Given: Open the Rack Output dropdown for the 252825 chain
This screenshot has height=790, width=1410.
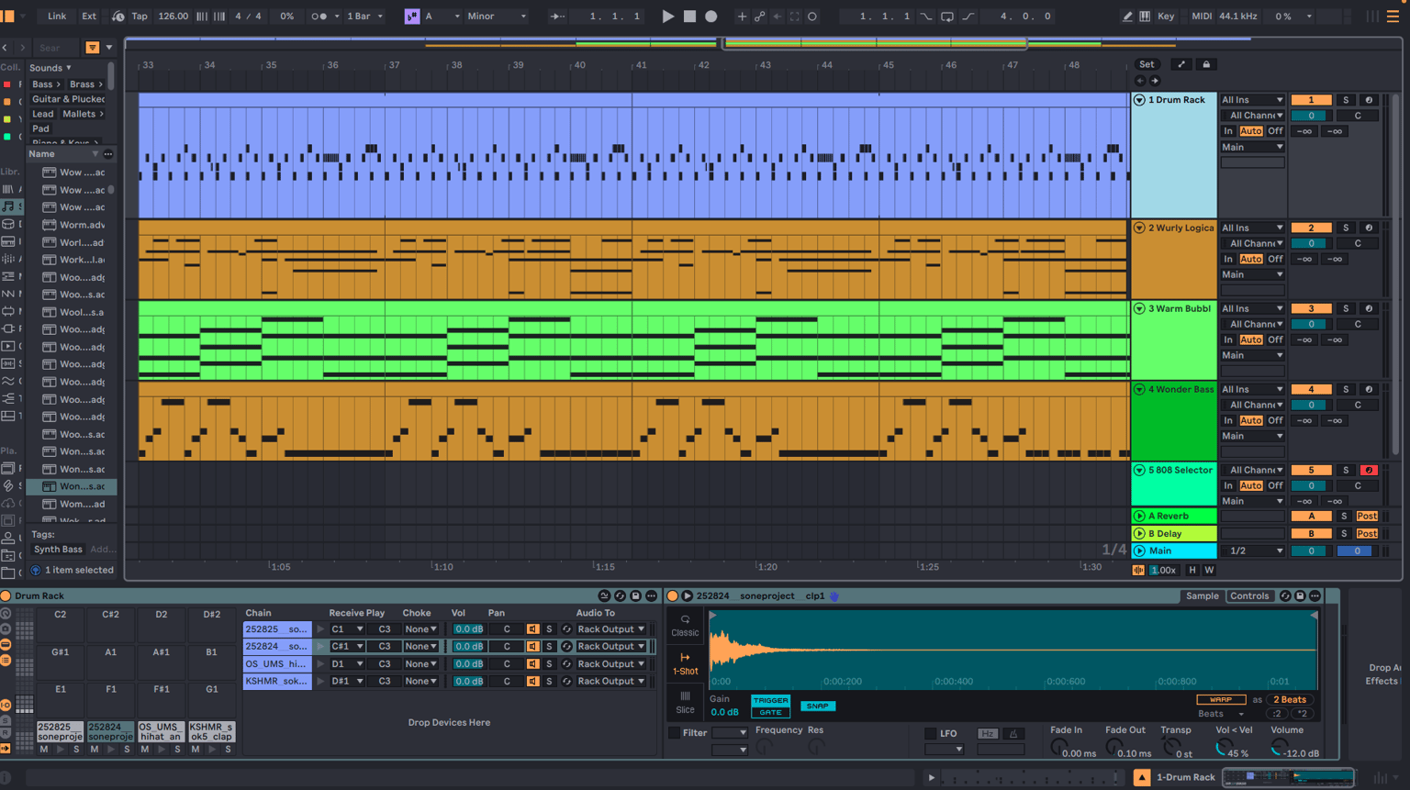Looking at the screenshot, I should 610,629.
